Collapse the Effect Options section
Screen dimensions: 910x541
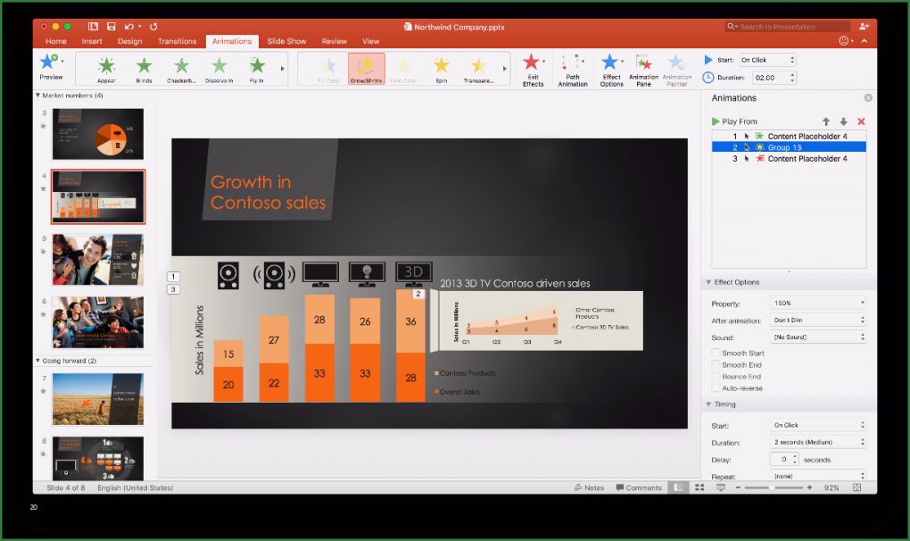click(709, 281)
